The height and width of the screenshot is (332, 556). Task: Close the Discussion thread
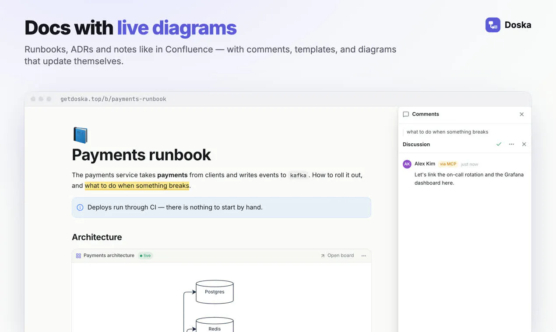coord(524,144)
